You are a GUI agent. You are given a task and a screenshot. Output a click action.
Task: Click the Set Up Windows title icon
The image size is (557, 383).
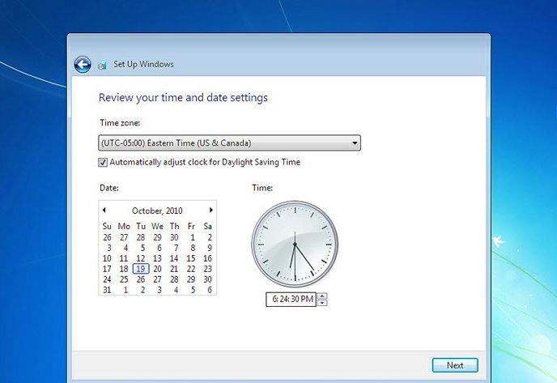pyautogui.click(x=102, y=65)
